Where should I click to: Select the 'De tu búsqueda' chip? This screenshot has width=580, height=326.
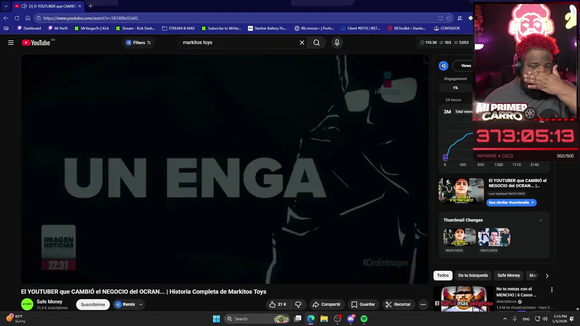(x=473, y=275)
